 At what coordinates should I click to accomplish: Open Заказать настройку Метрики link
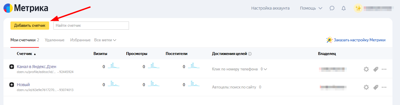[360, 40]
